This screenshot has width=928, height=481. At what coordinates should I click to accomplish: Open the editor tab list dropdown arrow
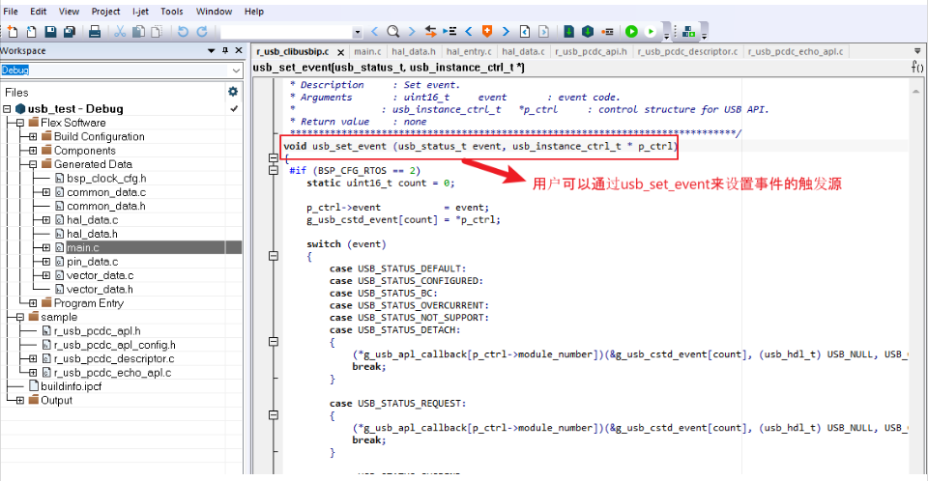(917, 51)
